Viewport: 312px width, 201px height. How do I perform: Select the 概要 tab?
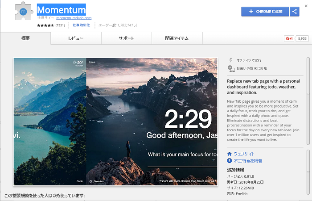(25, 38)
